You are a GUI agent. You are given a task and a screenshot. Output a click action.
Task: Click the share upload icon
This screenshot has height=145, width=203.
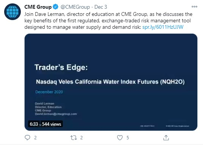pyautogui.click(x=166, y=137)
